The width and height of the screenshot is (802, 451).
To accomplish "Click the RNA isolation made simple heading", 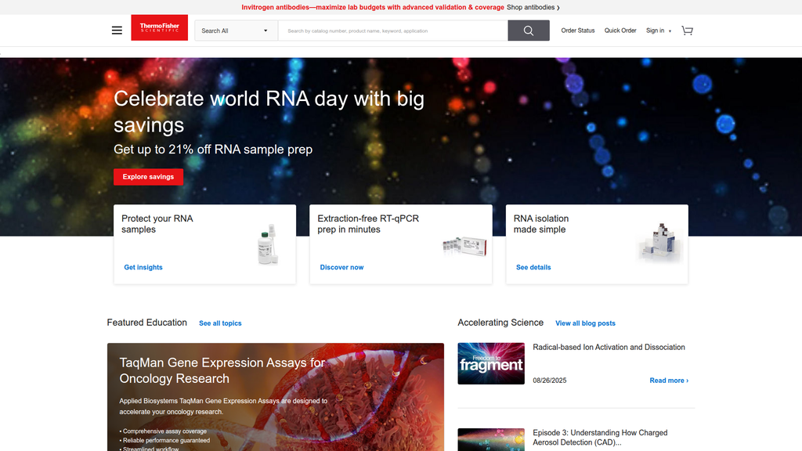I will 540,224.
